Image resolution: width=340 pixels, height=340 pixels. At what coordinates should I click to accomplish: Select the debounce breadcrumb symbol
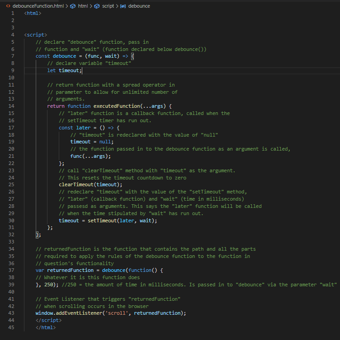139,6
